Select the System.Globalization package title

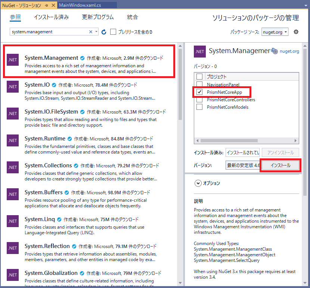pos(51,273)
